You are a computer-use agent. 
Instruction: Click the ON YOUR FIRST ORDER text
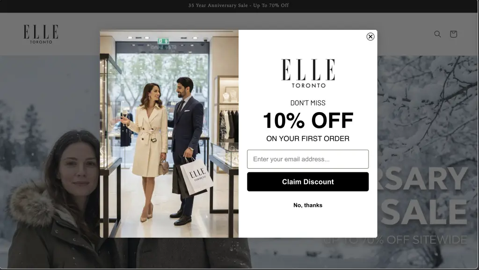coord(308,139)
